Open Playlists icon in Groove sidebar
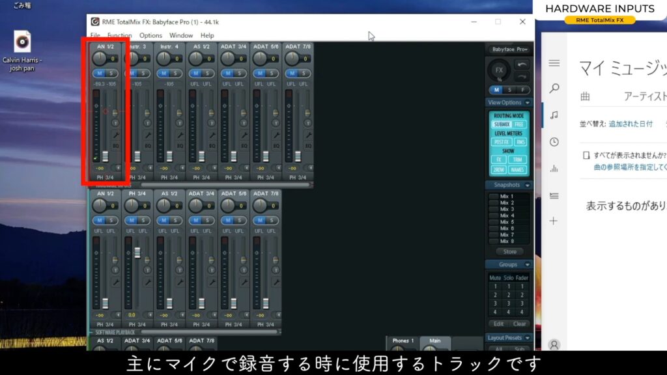Viewport: 667px width, 375px height. click(554, 195)
